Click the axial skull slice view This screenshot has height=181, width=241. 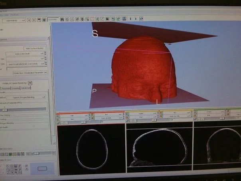coord(92,149)
